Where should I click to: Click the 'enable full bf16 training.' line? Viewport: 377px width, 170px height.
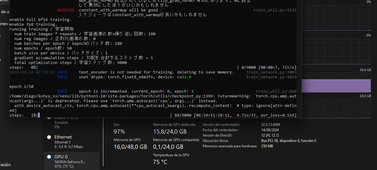coord(40,20)
